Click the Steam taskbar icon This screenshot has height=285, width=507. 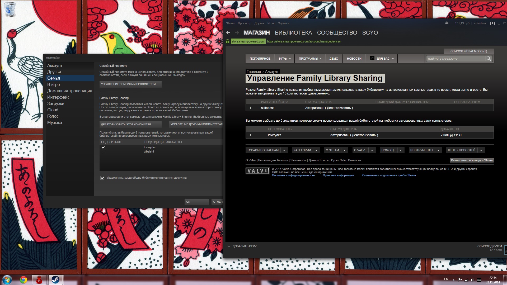point(55,280)
